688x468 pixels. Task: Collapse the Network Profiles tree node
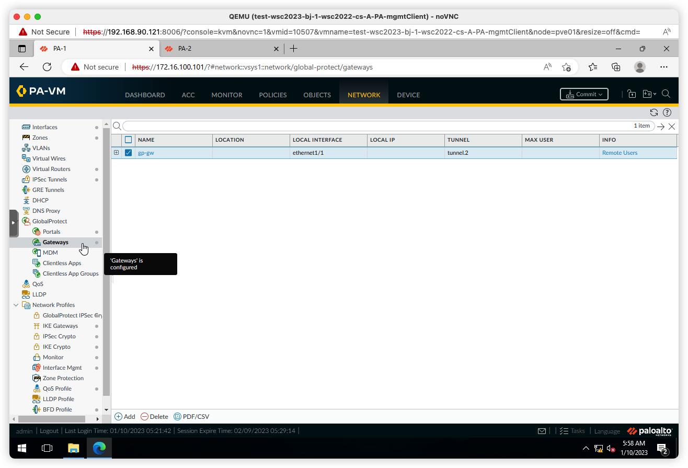16,305
